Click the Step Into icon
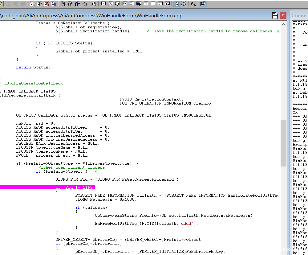The height and width of the screenshot is (255, 308). click(63, 4)
